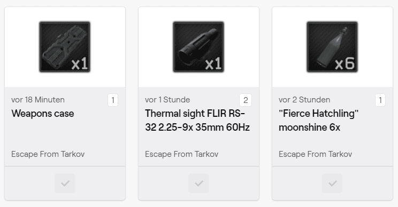Click the "vor 1 Stunde" timestamp

(x=167, y=100)
